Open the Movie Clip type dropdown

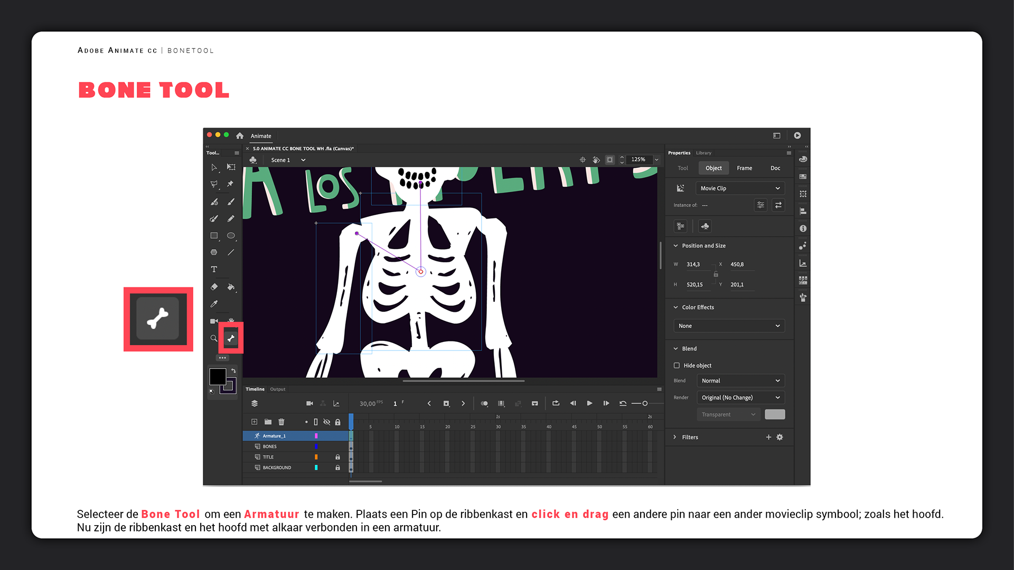click(739, 188)
